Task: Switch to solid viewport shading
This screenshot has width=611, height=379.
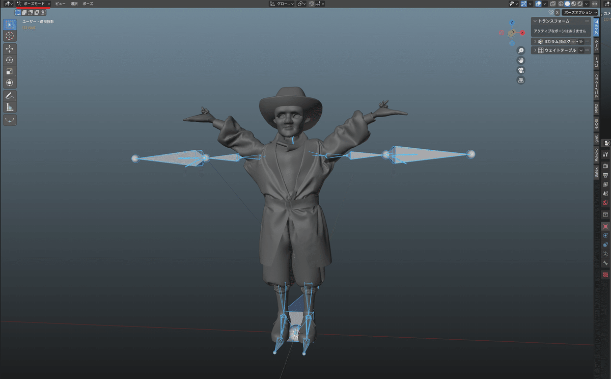Action: tap(567, 4)
